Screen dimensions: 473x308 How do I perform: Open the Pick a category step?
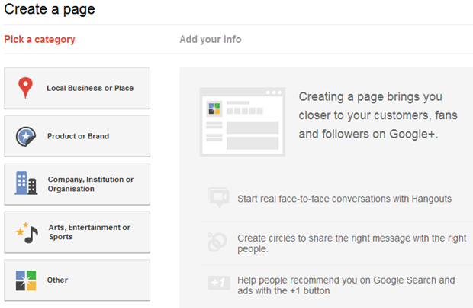pyautogui.click(x=40, y=40)
